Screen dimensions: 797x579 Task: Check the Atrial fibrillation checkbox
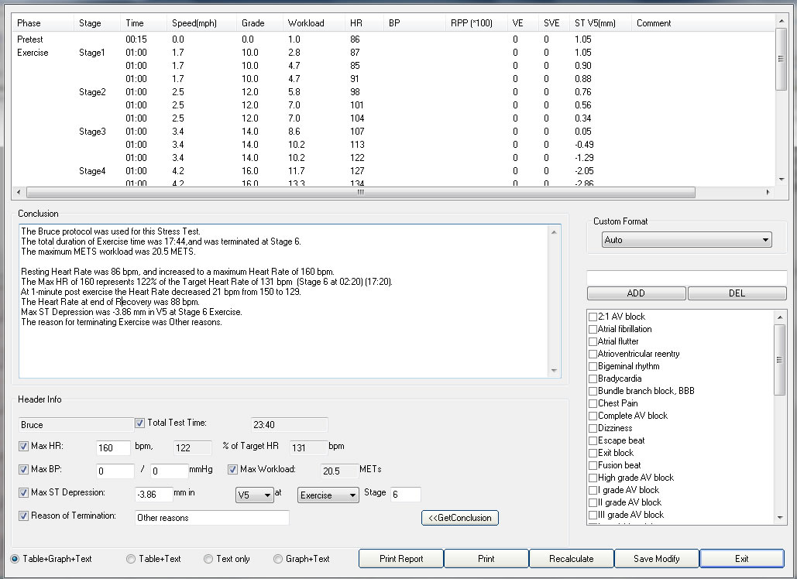(x=593, y=329)
